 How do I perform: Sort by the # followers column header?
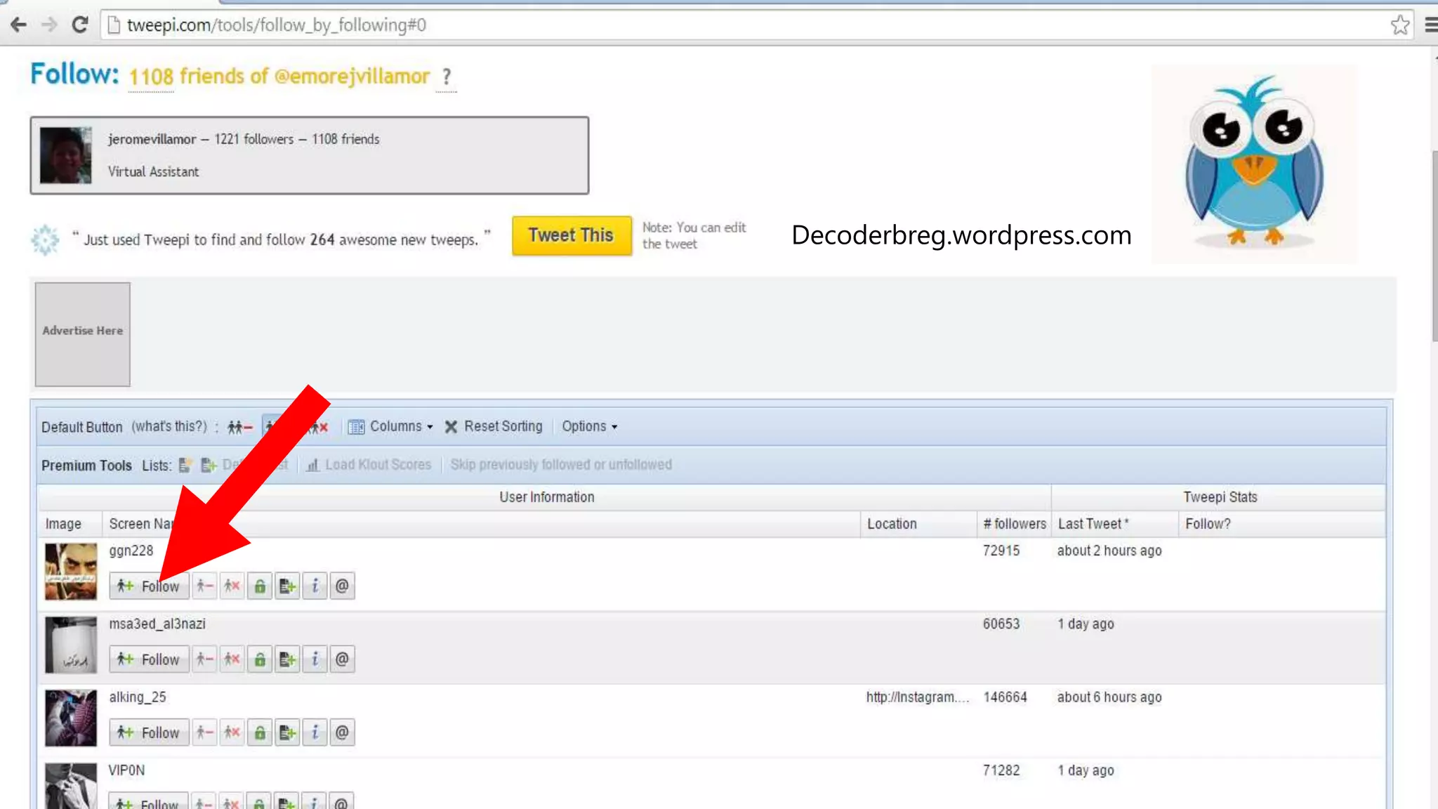click(x=1014, y=524)
